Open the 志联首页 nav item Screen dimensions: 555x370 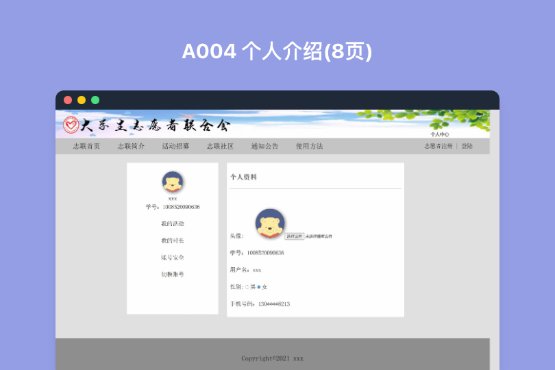[87, 147]
